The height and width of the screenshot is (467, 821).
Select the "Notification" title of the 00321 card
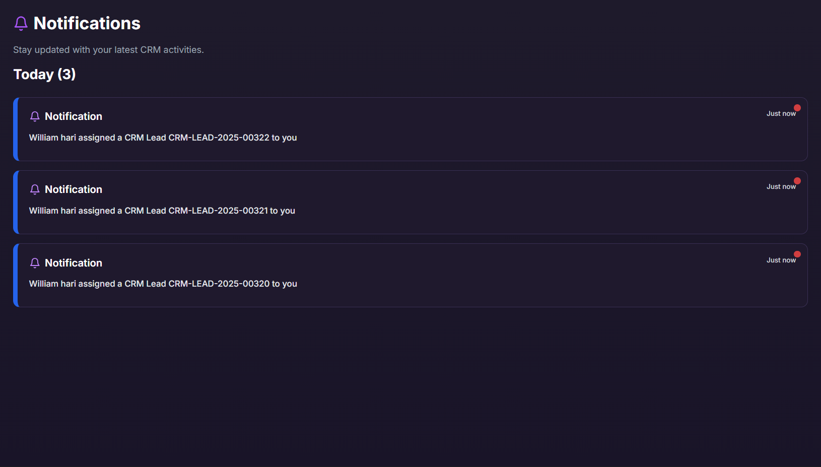74,189
